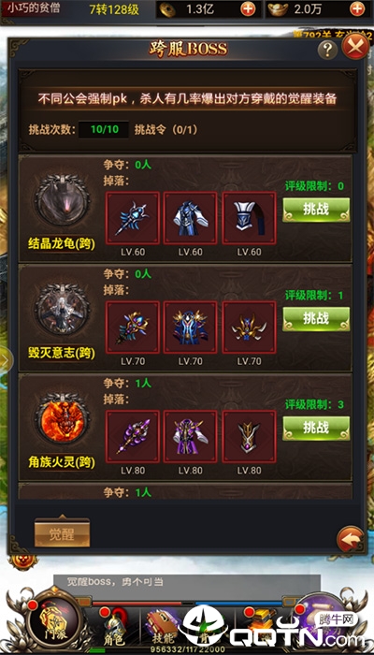
Task: View the LV.60 blue staff drop
Action: (x=133, y=218)
